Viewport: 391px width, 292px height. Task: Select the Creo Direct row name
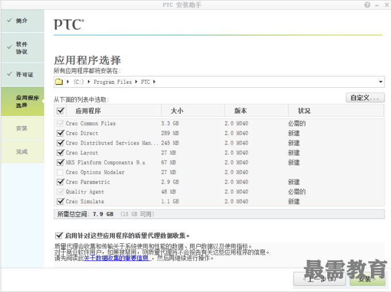point(82,133)
